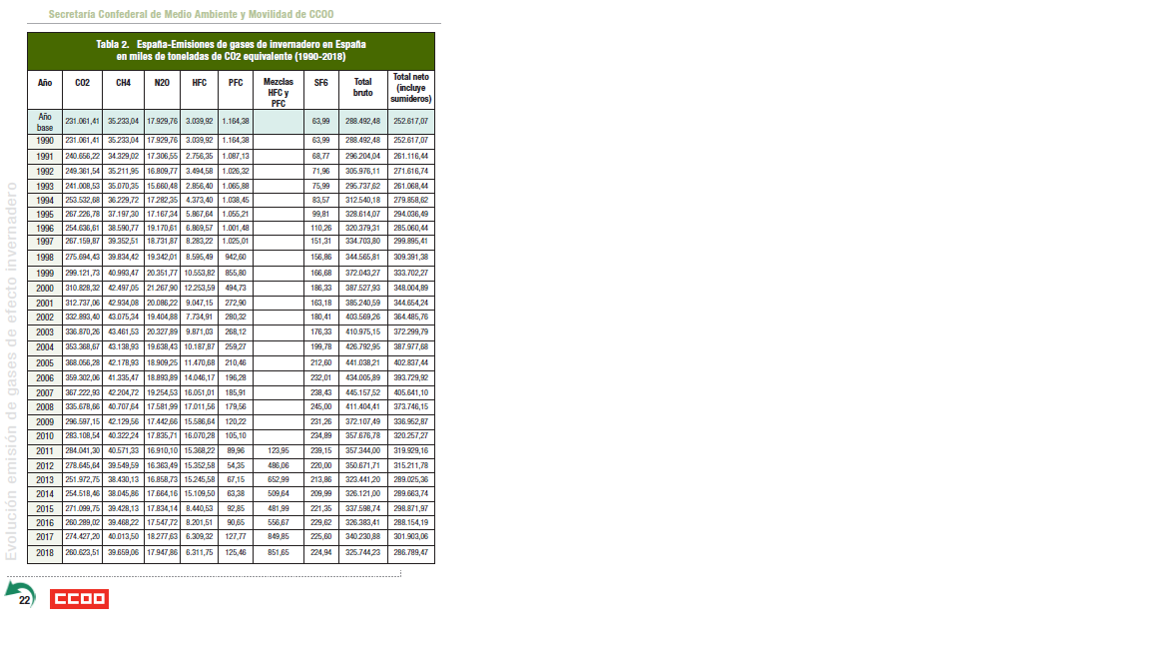Click the SF6 column header
The image size is (1150, 647).
320,83
